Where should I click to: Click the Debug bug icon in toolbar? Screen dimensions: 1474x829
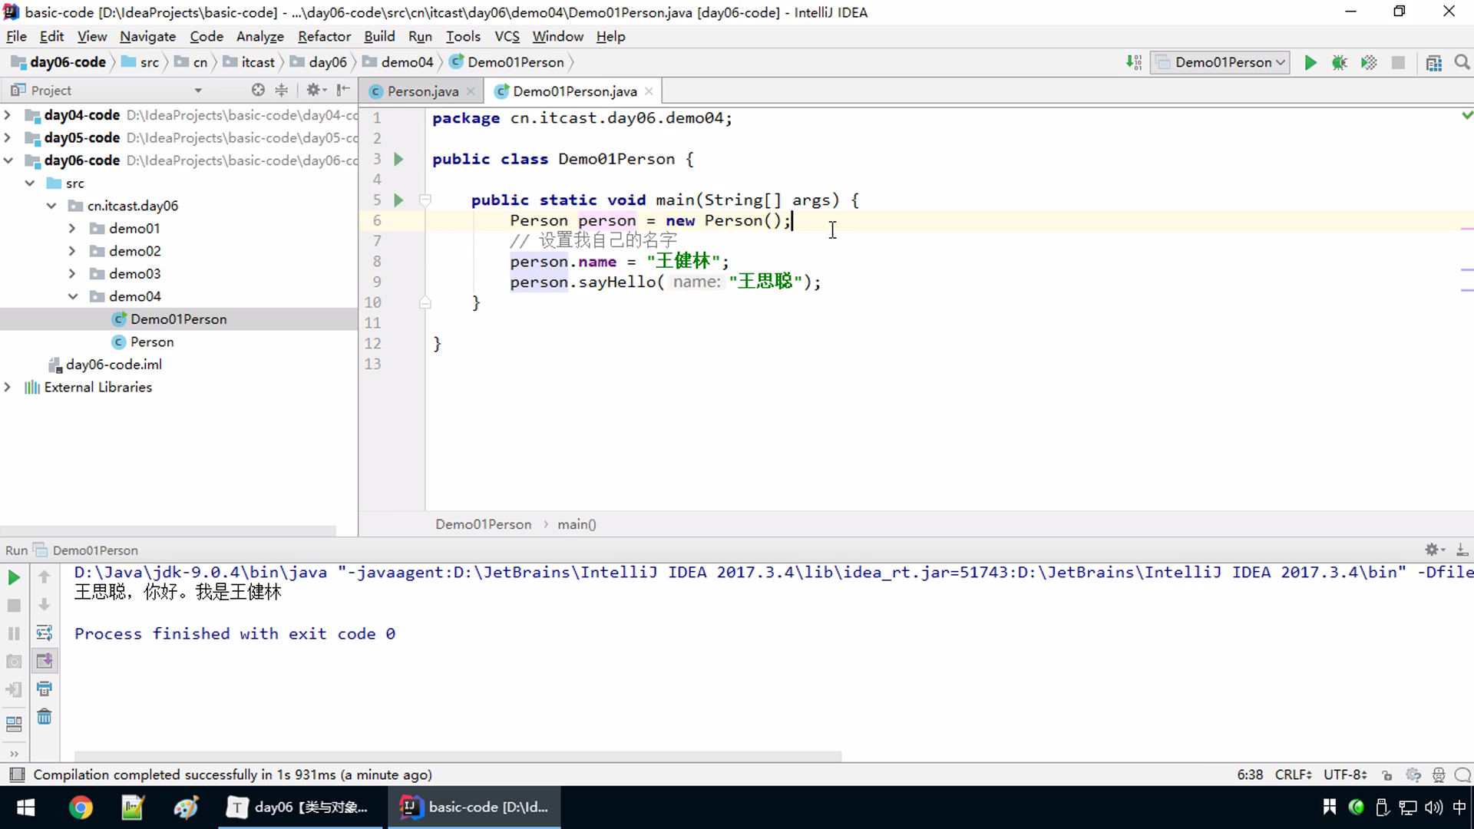(x=1340, y=63)
